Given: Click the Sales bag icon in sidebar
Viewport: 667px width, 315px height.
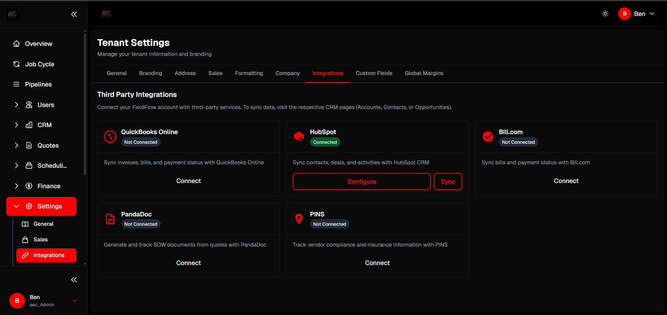Looking at the screenshot, I should (x=25, y=240).
